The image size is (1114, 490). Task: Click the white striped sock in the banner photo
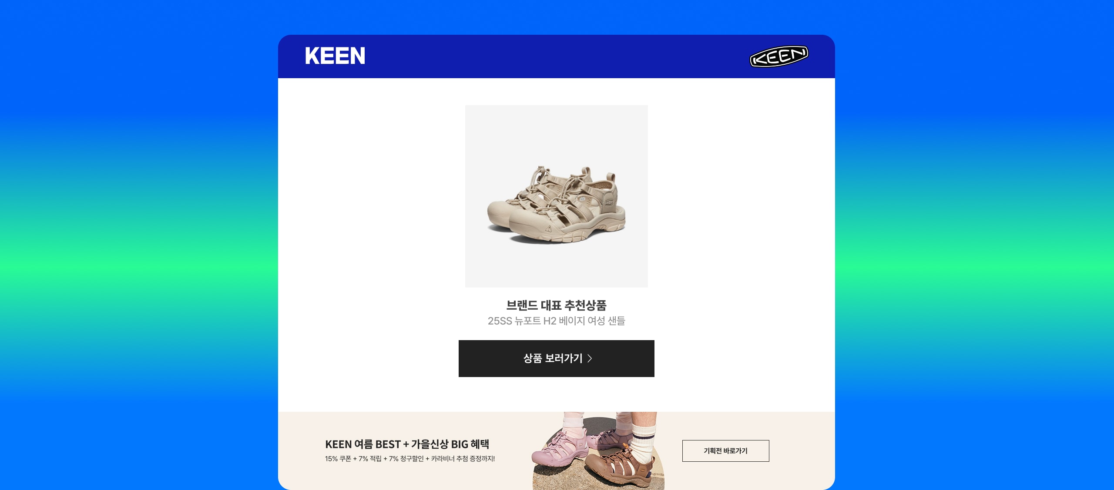643,443
